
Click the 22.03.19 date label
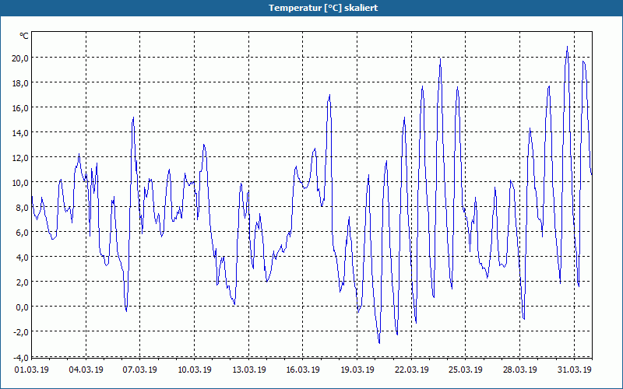coord(412,370)
